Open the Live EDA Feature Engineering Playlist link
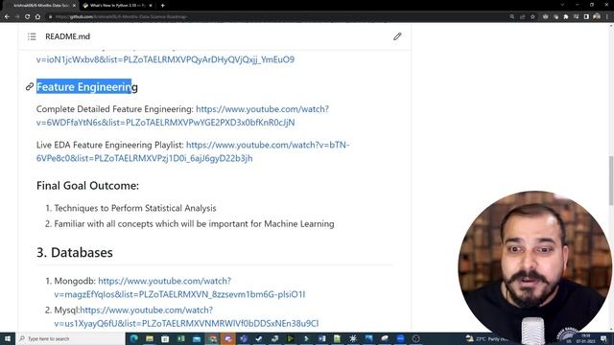614x345 pixels. [x=193, y=151]
